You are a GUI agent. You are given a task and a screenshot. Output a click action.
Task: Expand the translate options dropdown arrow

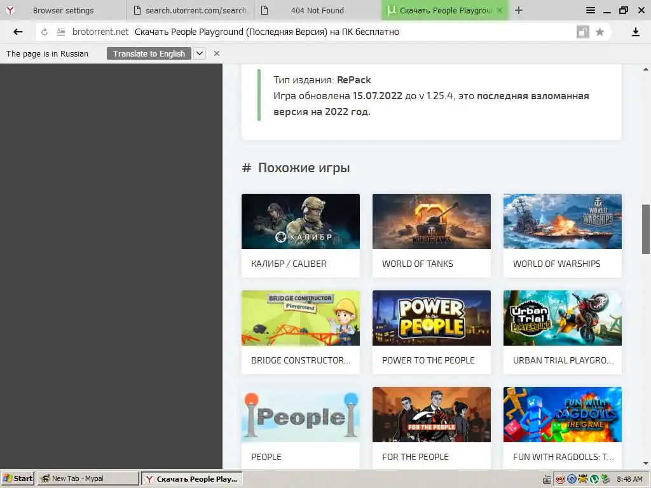[200, 53]
